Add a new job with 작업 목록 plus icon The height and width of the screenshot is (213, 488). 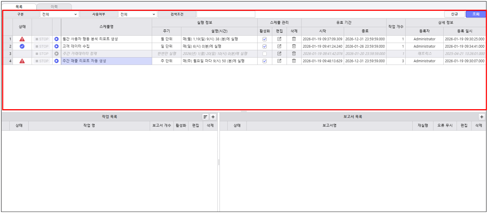pos(213,117)
